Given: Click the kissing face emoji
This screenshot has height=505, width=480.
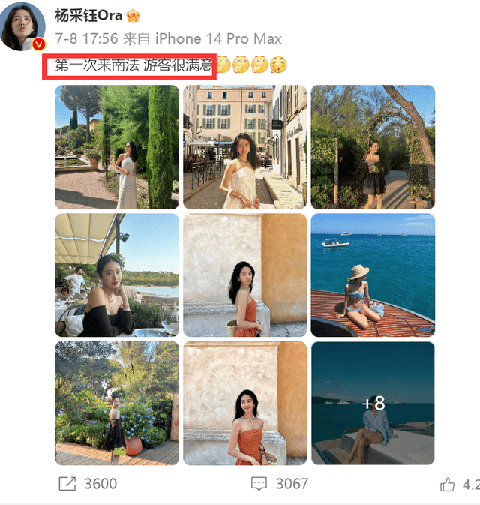Looking at the screenshot, I should [x=278, y=65].
